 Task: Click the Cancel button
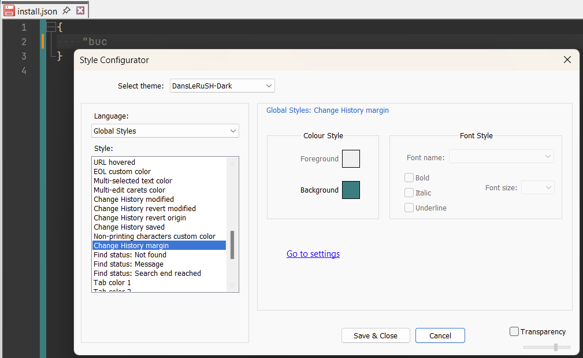pos(440,335)
